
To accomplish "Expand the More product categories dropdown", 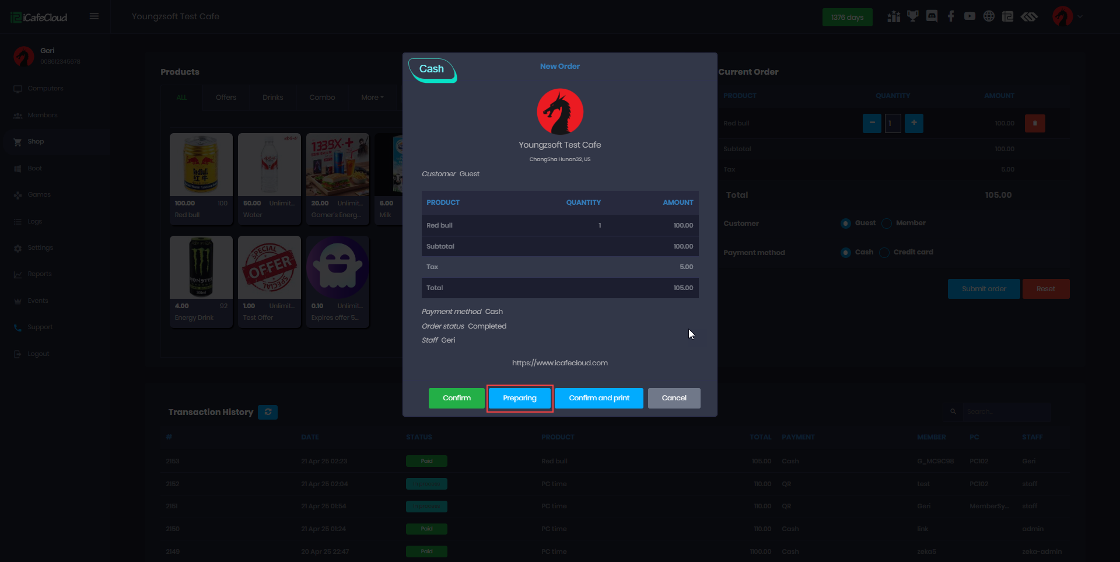I will click(x=372, y=97).
